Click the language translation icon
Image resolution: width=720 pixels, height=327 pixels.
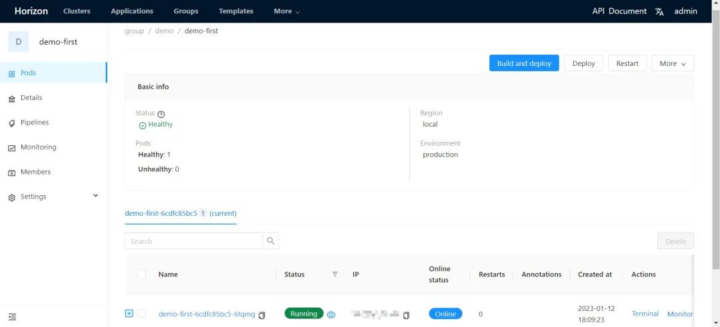(659, 11)
